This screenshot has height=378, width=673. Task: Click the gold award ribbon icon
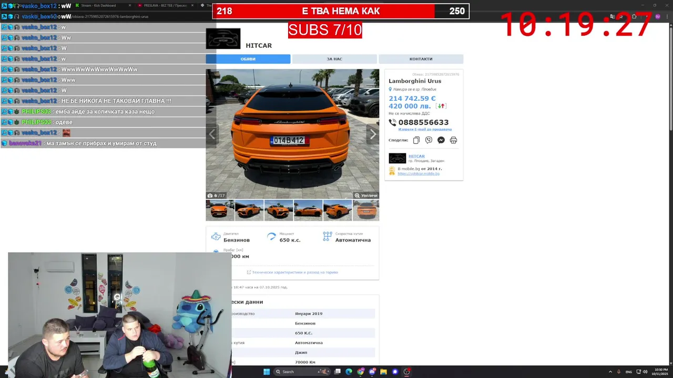pyautogui.click(x=392, y=171)
